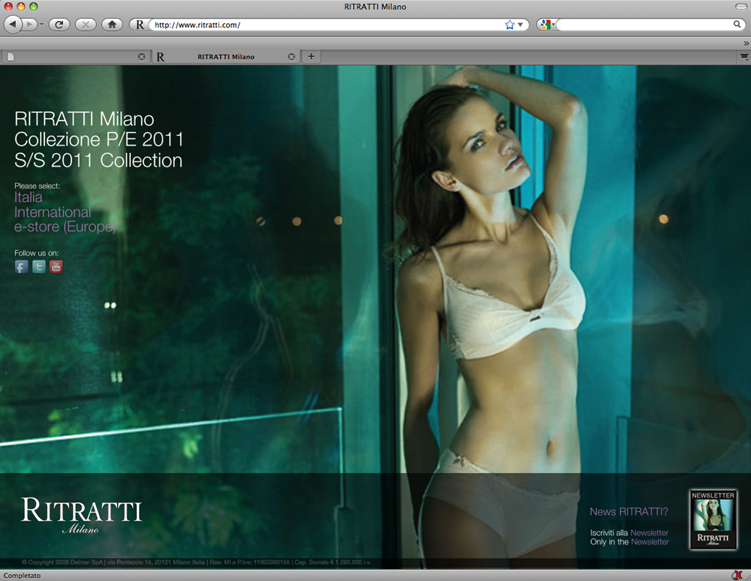The width and height of the screenshot is (751, 581).
Task: Open the back/forward history dropdown arrow
Action: 41,25
